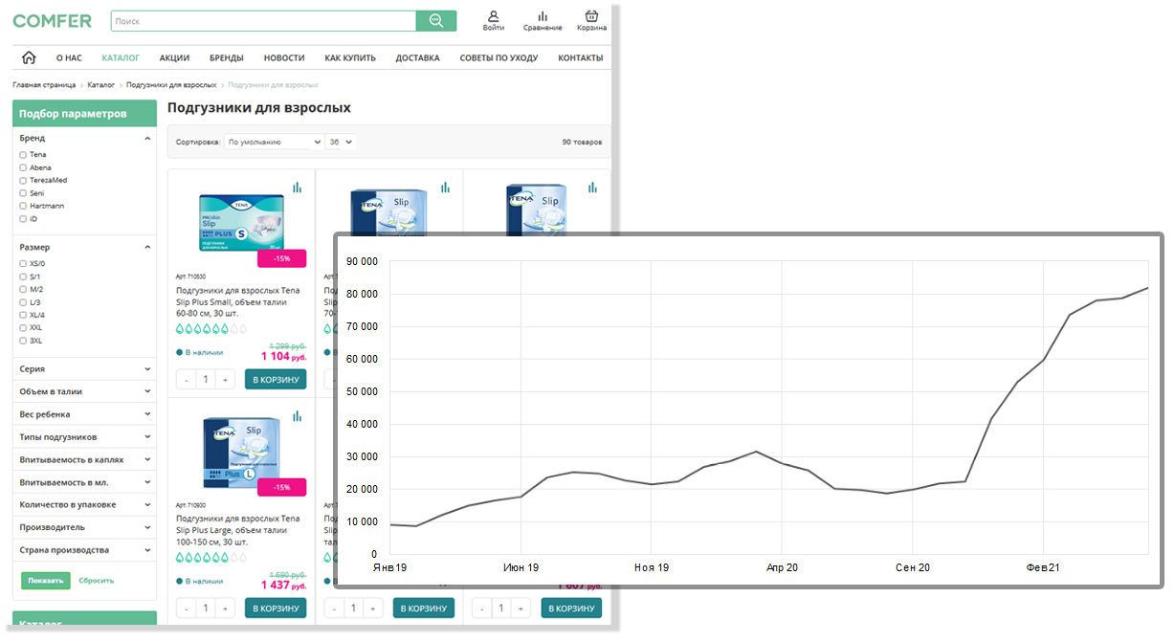This screenshot has width=1175, height=642.
Task: Expand the Типы подгузников filter
Action: [x=84, y=437]
